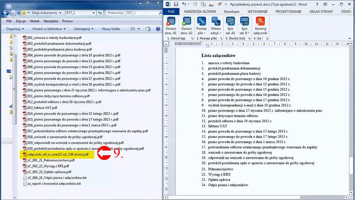Open the Udostępnij dropdown
The height and width of the screenshot is (200, 355).
click(84, 29)
